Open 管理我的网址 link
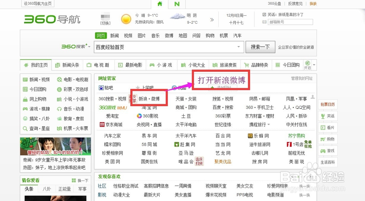 (302, 78)
